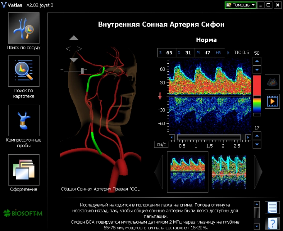Open the Поиск по сосуду vessel search
This screenshot has height=231, width=283.
coord(24,28)
